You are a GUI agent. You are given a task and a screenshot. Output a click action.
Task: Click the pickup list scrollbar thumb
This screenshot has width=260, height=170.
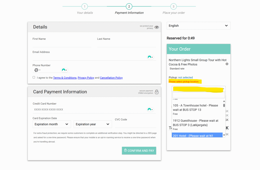224,105
